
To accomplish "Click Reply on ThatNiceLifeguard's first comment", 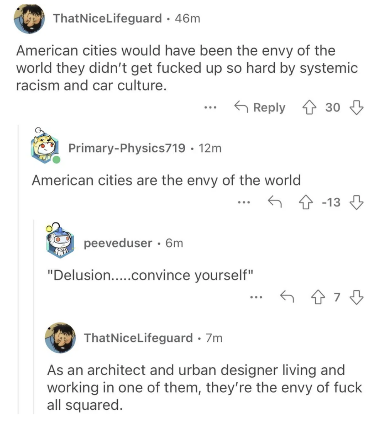I will pos(260,108).
